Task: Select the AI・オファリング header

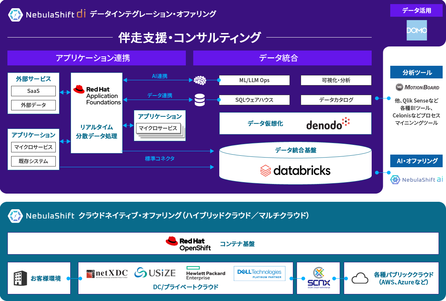Action: pyautogui.click(x=417, y=161)
